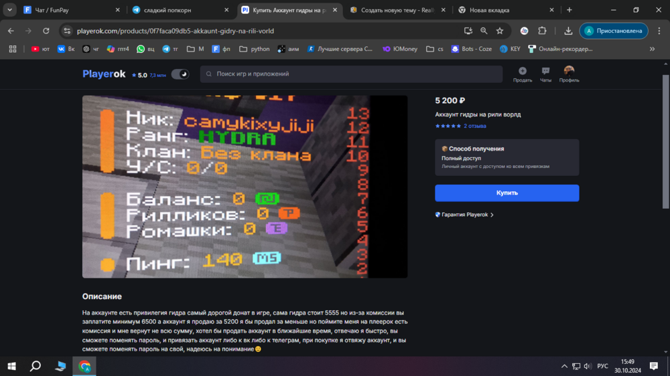
Task: Click the 5.0 star rating near logo
Action: pyautogui.click(x=139, y=75)
